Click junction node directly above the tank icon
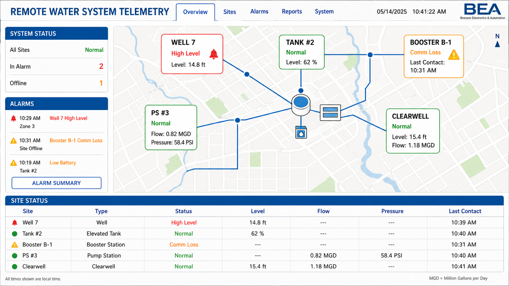Viewport: 509px width, 286px height. [301, 91]
